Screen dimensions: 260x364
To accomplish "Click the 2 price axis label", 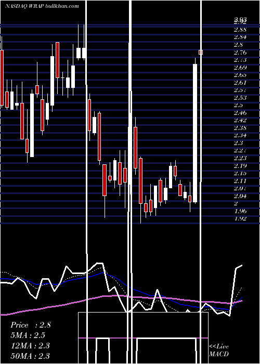I will [236, 203].
